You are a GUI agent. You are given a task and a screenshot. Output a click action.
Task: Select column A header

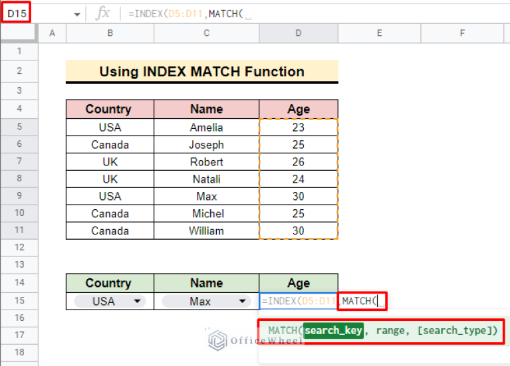[x=52, y=33]
